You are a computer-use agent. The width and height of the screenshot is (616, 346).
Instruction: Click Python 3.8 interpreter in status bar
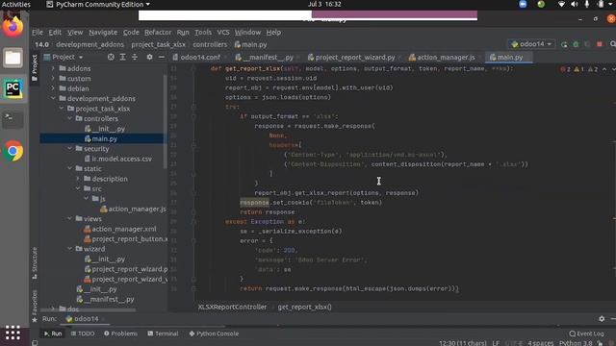(576, 343)
